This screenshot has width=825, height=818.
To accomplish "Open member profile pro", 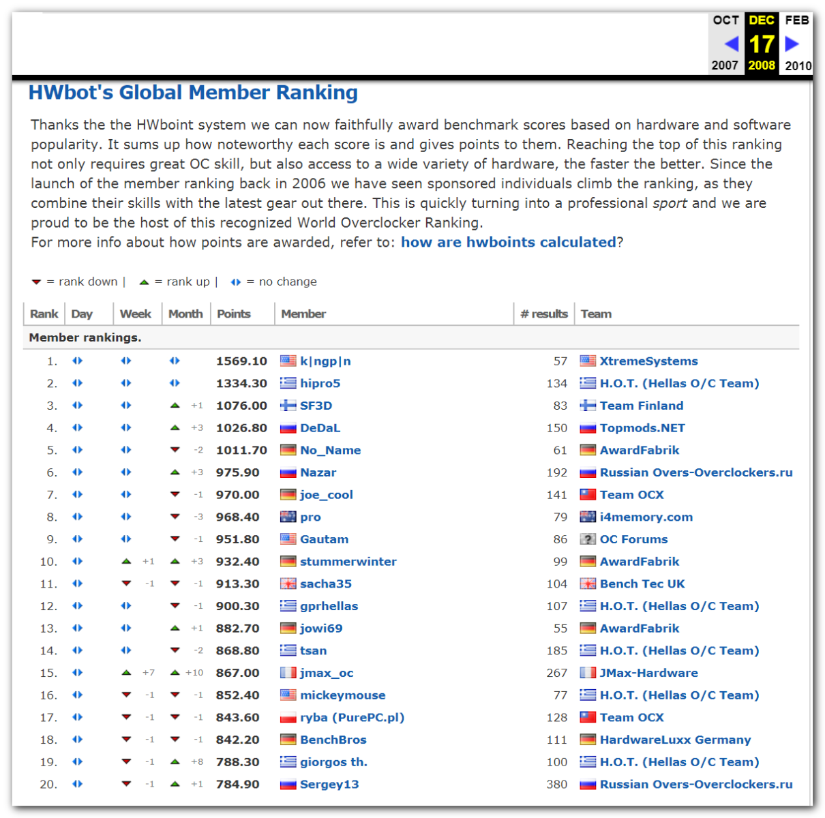I will (x=310, y=517).
